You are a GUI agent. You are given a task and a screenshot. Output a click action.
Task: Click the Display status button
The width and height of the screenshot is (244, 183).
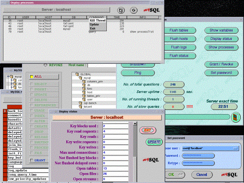point(221,39)
